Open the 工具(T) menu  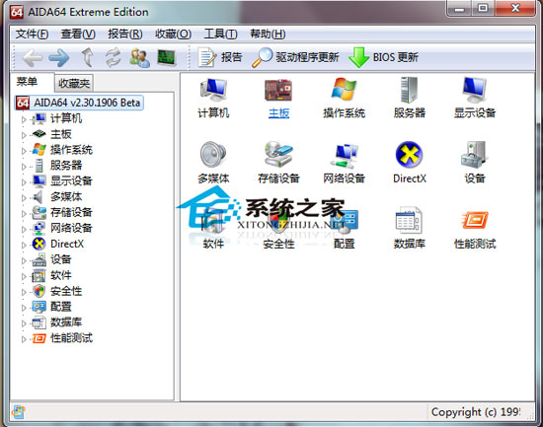[x=220, y=34]
